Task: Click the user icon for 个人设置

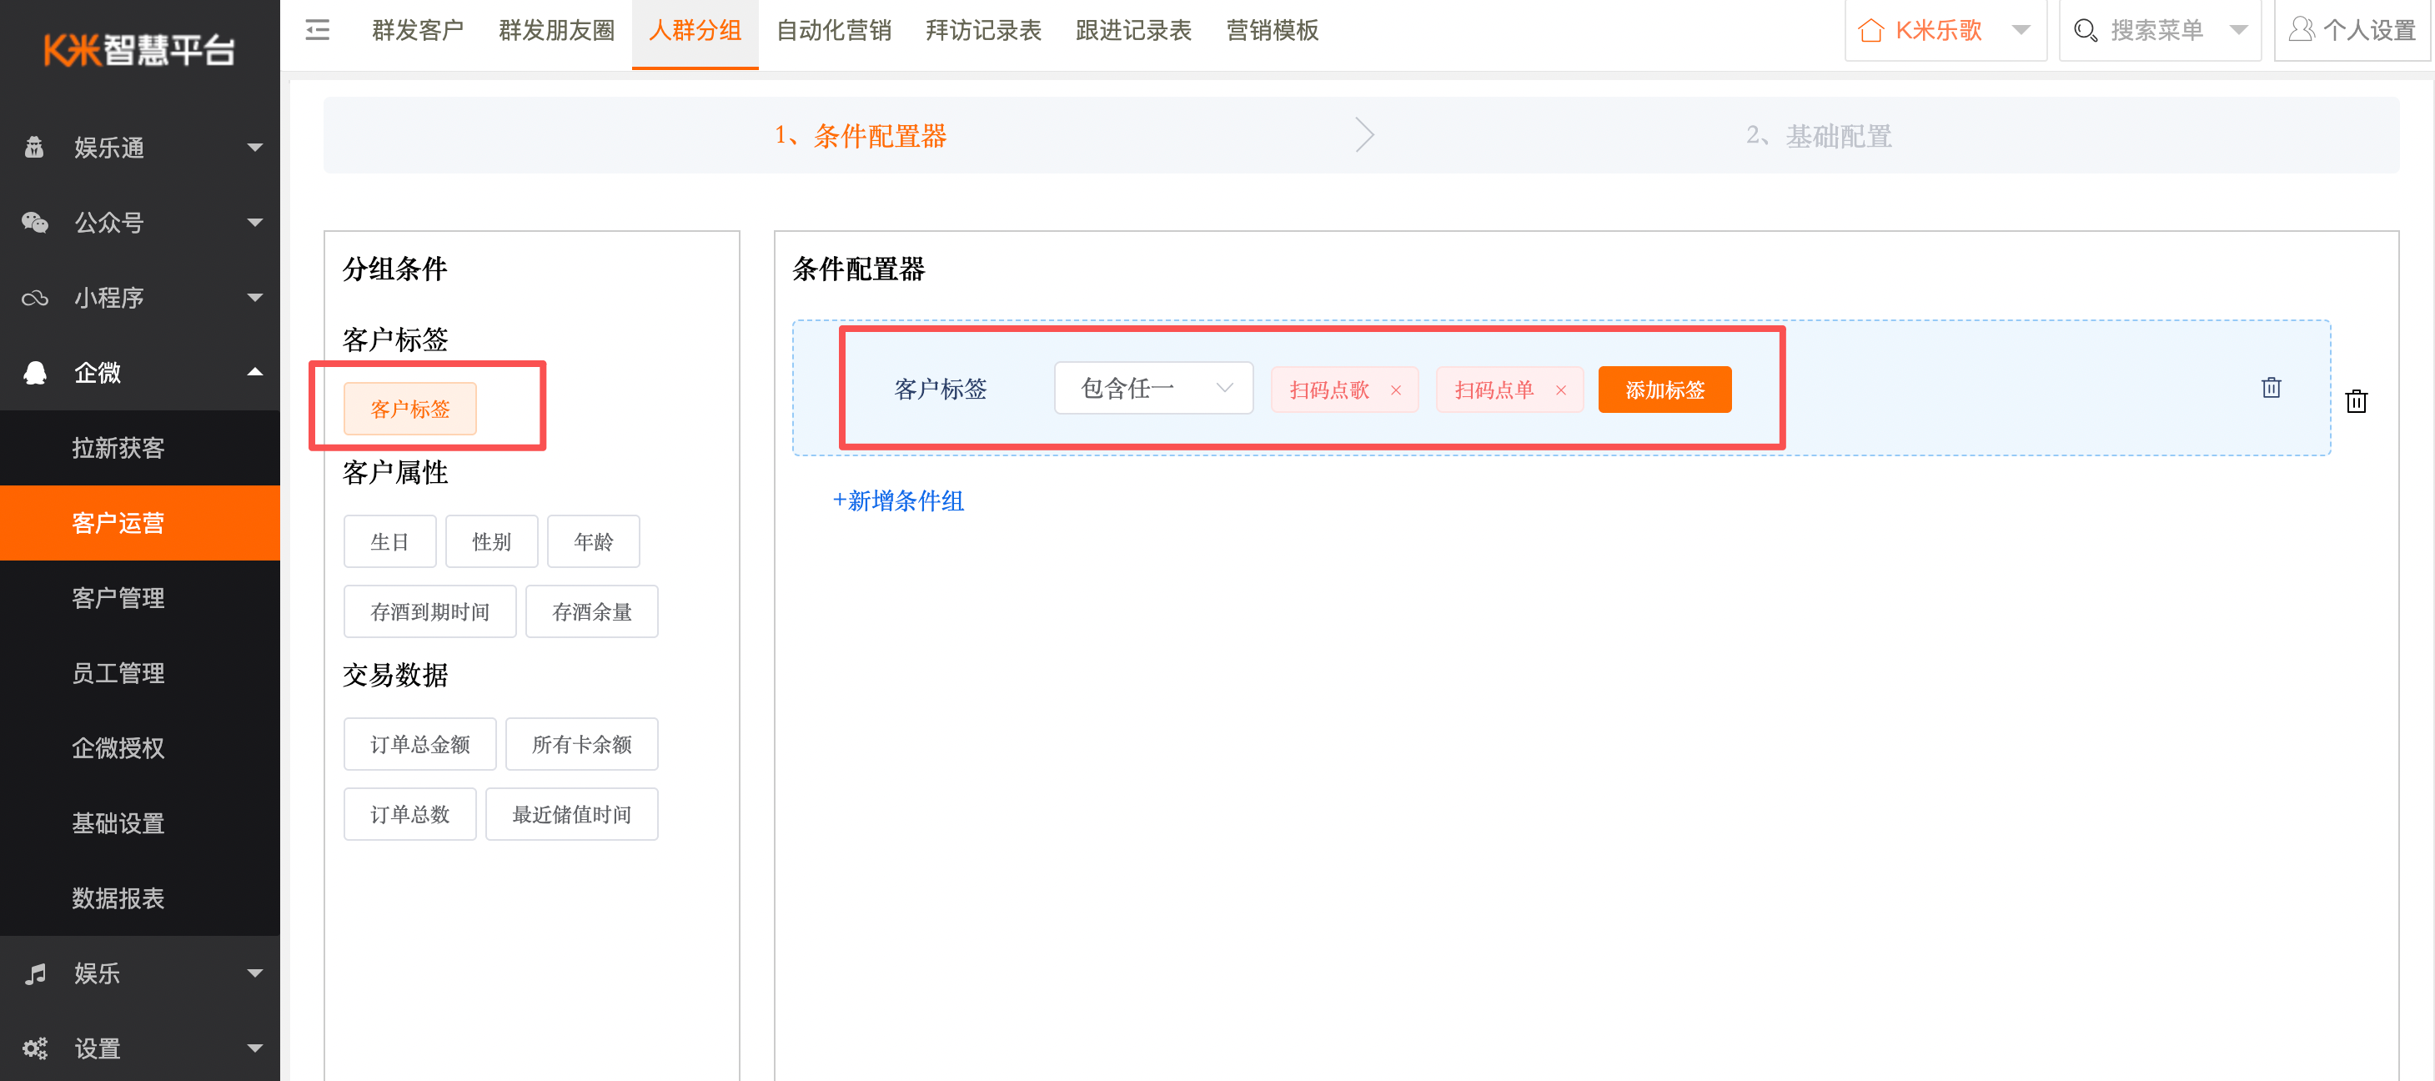Action: click(x=2301, y=30)
